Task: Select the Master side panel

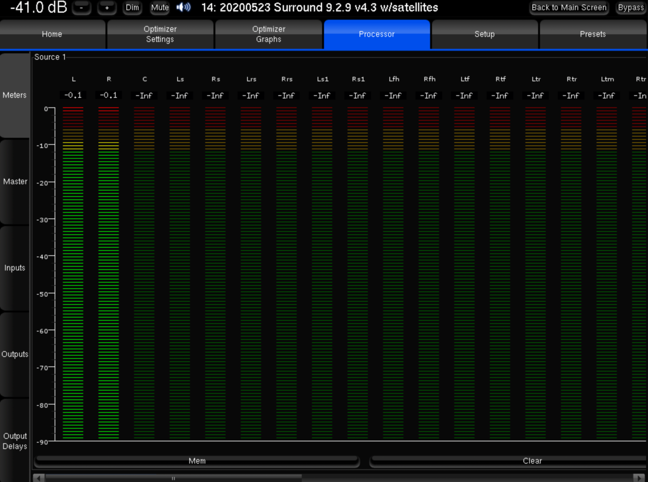Action: [x=15, y=182]
